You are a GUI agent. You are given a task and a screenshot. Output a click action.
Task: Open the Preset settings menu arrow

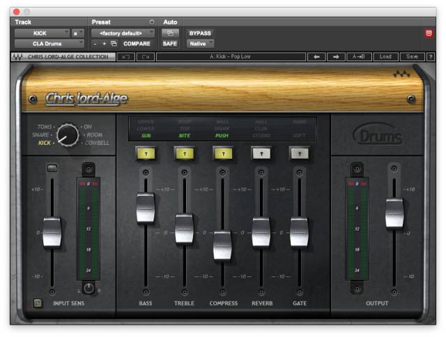(152, 22)
